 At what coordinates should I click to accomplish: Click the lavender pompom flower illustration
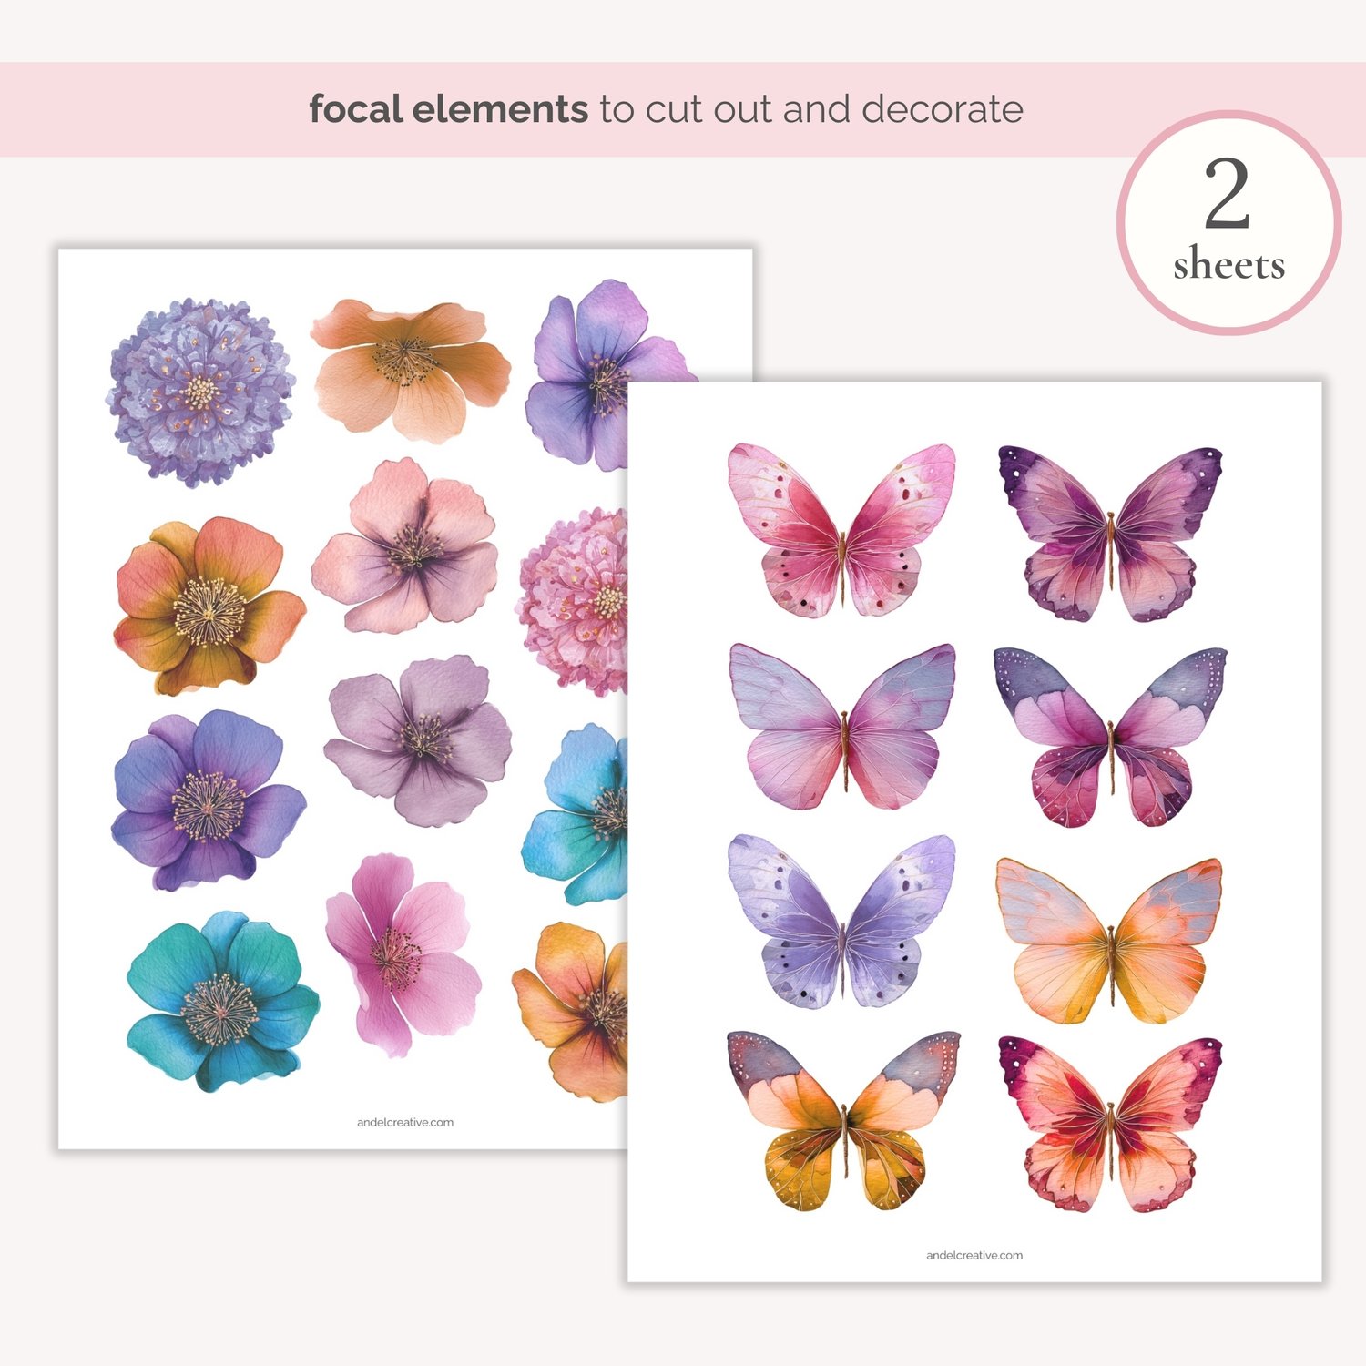pos(201,392)
